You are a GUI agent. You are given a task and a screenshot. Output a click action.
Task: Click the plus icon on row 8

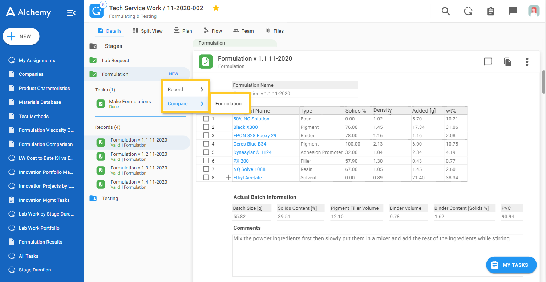click(x=228, y=177)
